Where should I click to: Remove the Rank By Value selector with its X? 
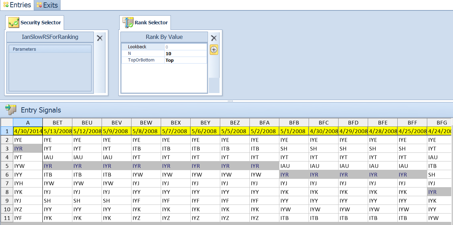(x=214, y=38)
